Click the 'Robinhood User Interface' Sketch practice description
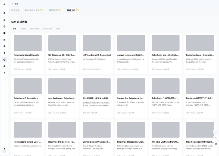This screenshot has height=156, width=219. 93,147
